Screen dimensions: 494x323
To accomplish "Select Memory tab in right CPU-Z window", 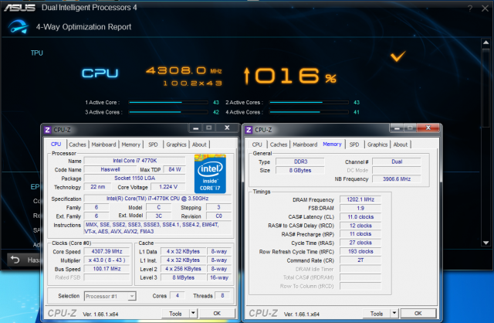I will [x=332, y=144].
